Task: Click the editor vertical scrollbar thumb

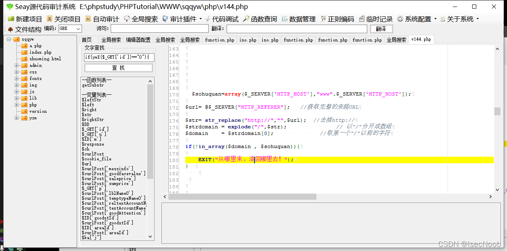Action: coord(497,111)
